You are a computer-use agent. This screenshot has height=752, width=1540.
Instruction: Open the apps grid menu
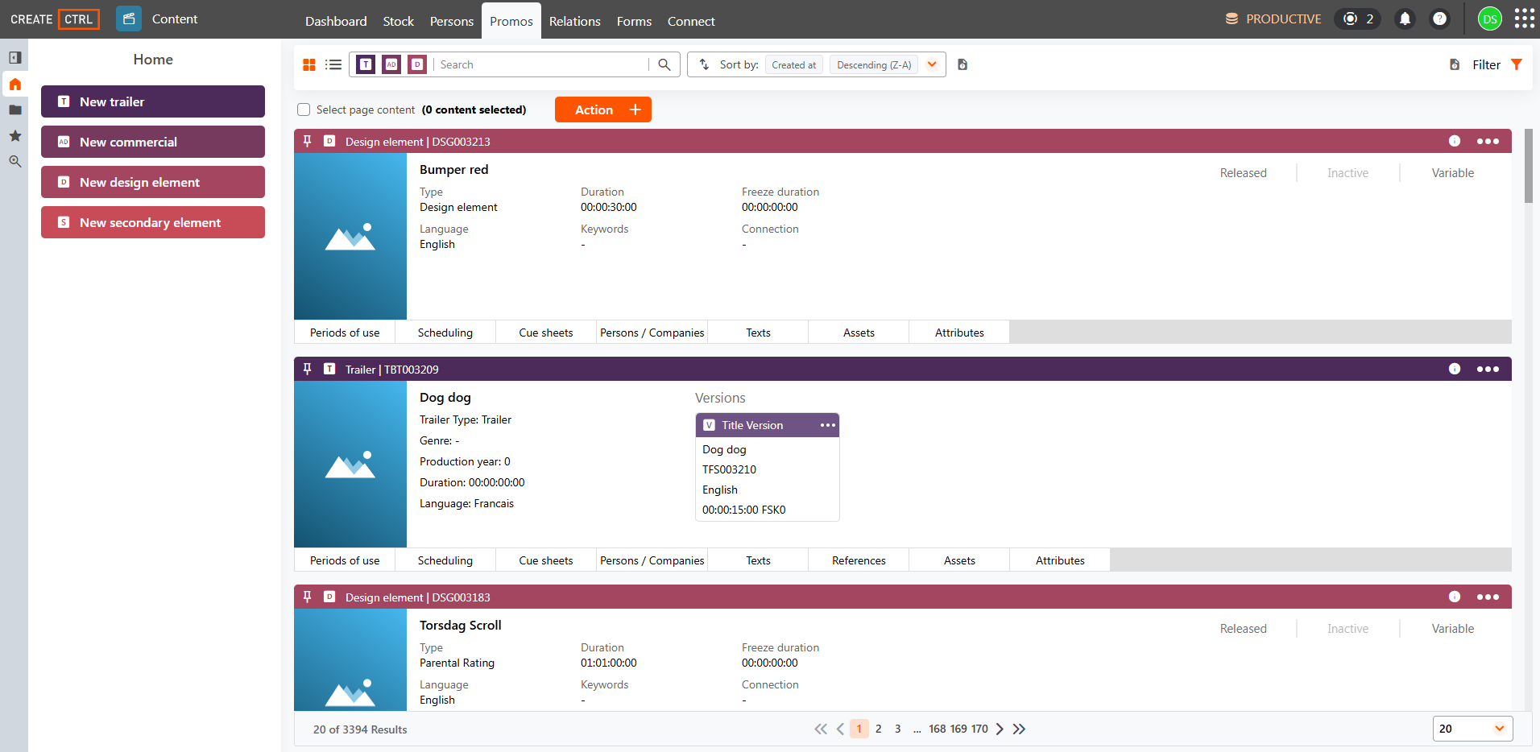pos(1524,19)
